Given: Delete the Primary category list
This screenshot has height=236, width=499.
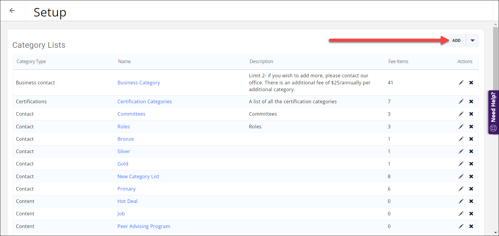Looking at the screenshot, I should tap(471, 189).
